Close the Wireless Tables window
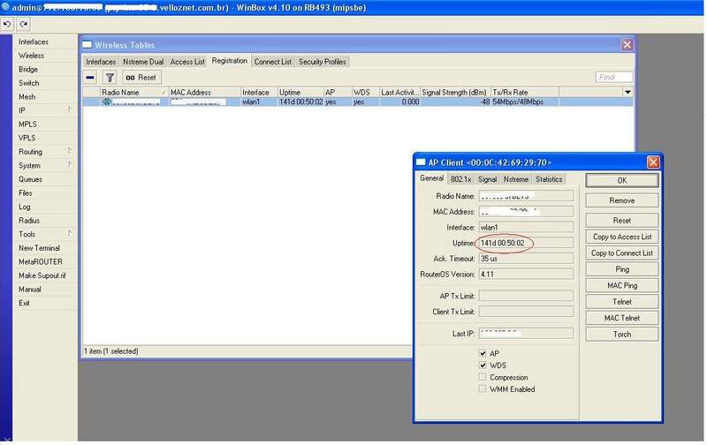The height and width of the screenshot is (445, 707). [627, 45]
